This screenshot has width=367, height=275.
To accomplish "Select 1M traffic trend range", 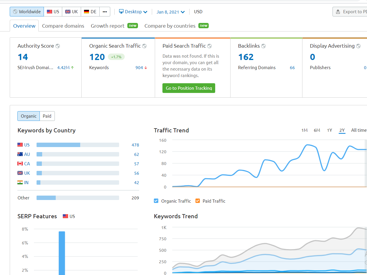I will coord(304,130).
